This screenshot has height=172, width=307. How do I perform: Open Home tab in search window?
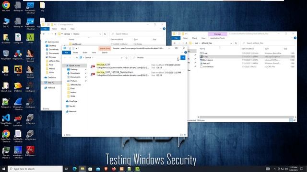tap(76, 53)
